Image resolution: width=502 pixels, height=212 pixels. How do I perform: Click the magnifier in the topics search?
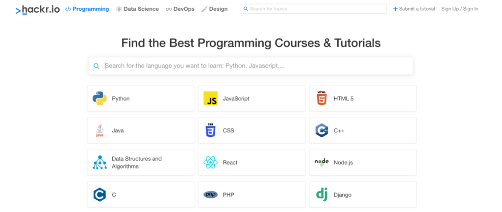click(246, 9)
